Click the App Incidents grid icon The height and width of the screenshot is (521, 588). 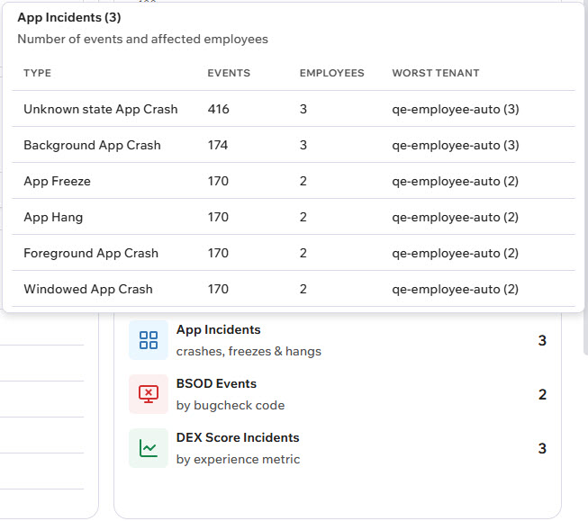coord(148,340)
